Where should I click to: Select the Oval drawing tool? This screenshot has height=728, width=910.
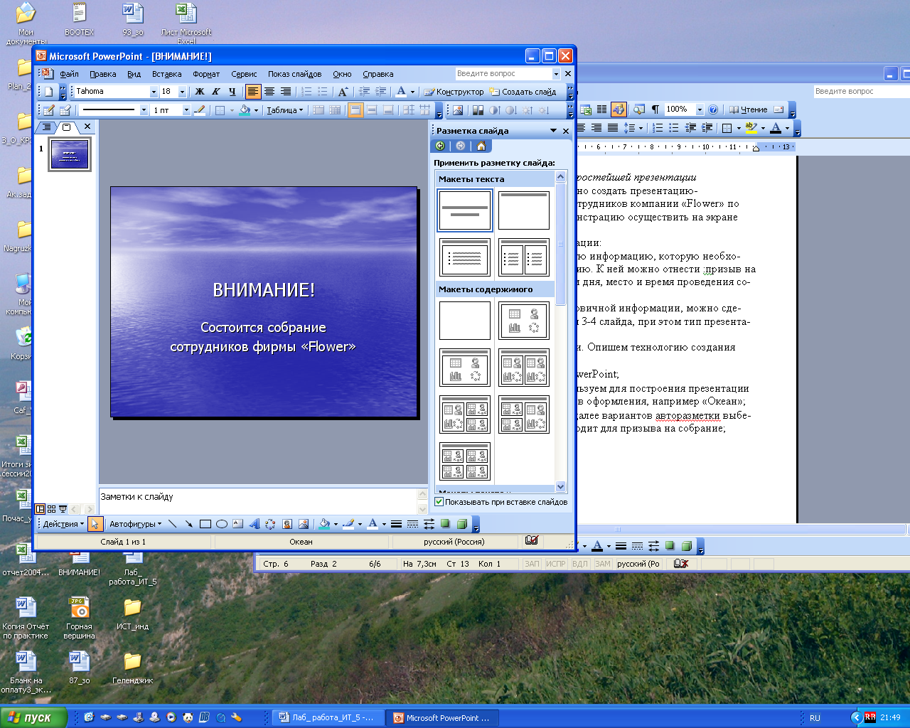[x=222, y=524]
